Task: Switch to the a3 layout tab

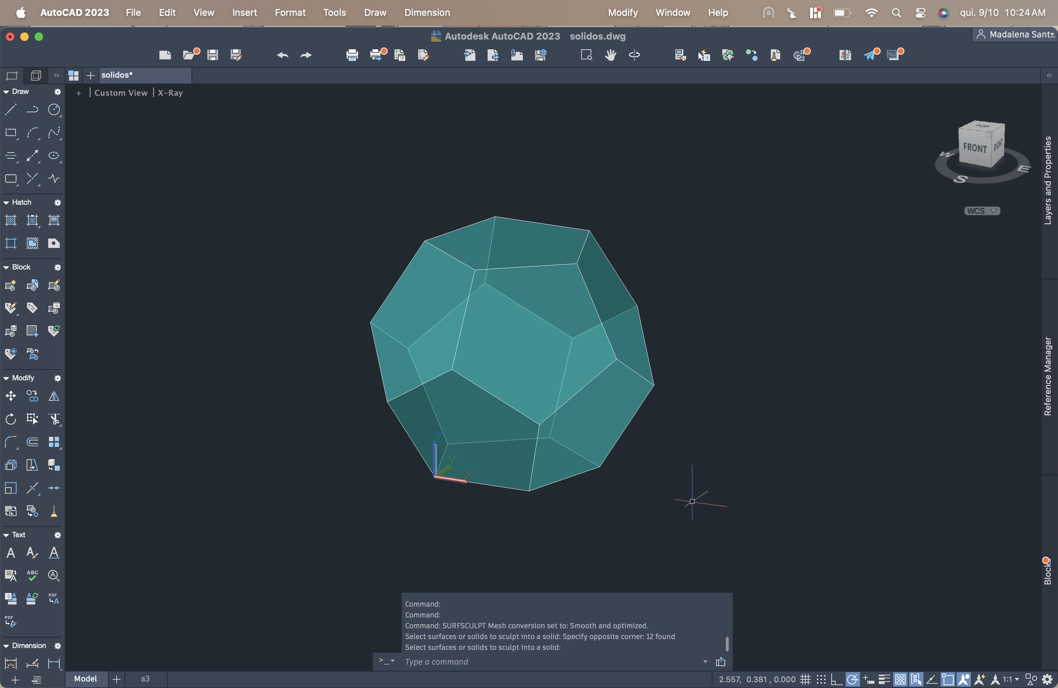Action: tap(145, 679)
